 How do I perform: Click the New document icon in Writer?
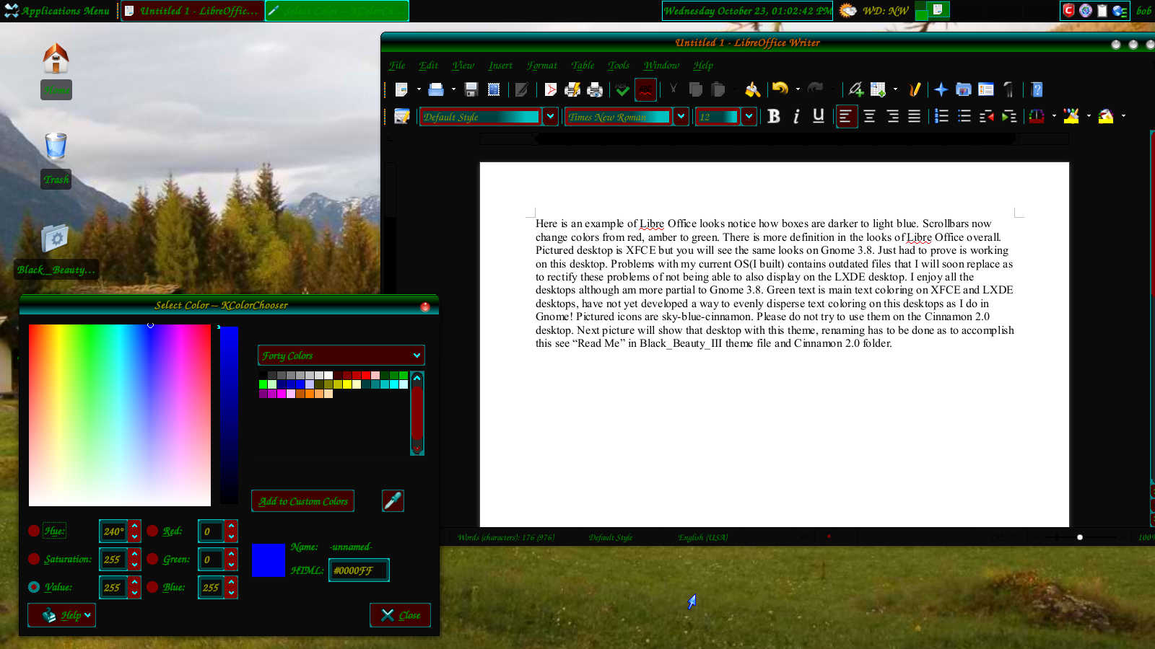point(402,89)
